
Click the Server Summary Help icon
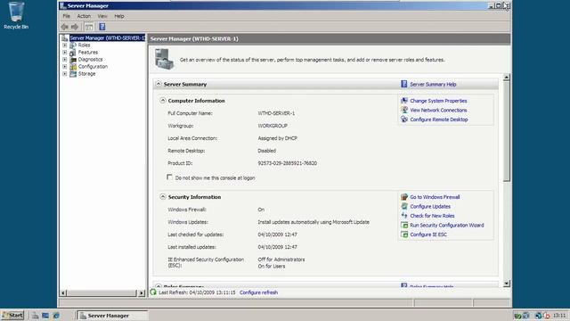(403, 84)
